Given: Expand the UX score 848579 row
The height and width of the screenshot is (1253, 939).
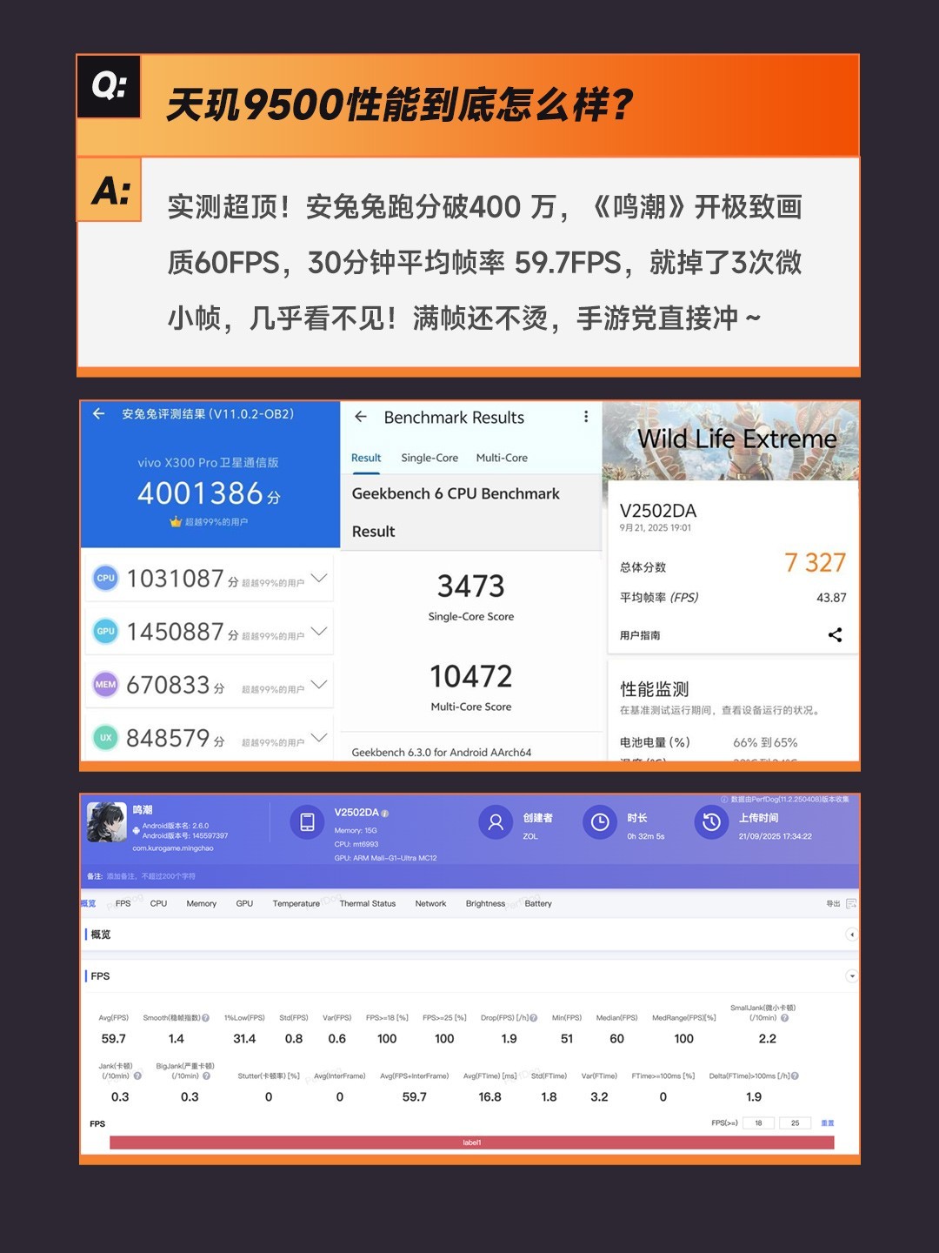Looking at the screenshot, I should pyautogui.click(x=319, y=738).
